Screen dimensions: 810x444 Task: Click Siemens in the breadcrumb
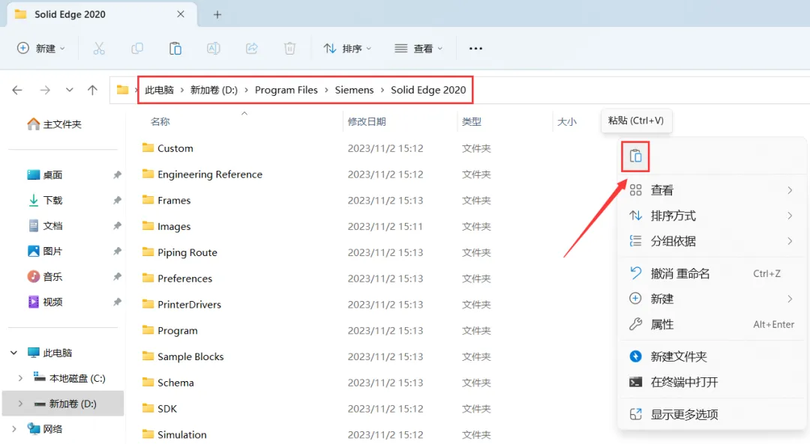pyautogui.click(x=354, y=90)
